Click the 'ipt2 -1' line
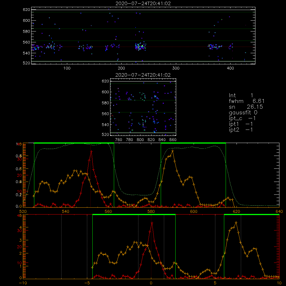Image resolution: width=286 pixels, height=286 pixels. pos(241,130)
